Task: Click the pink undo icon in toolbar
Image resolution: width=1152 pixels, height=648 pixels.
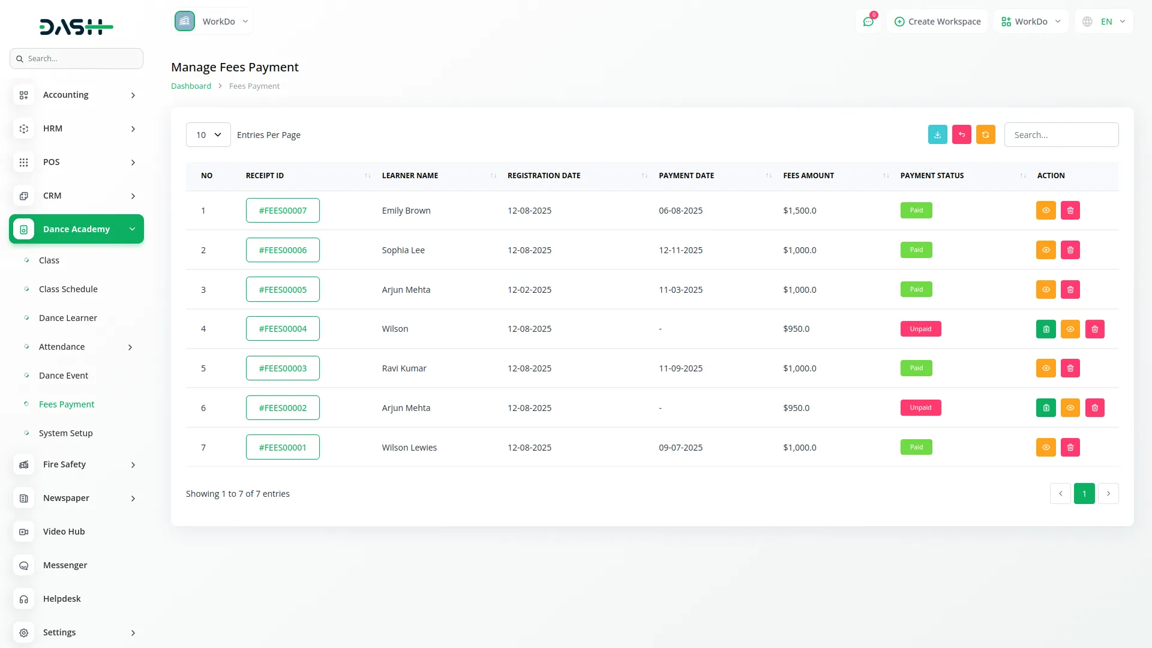Action: pos(961,135)
